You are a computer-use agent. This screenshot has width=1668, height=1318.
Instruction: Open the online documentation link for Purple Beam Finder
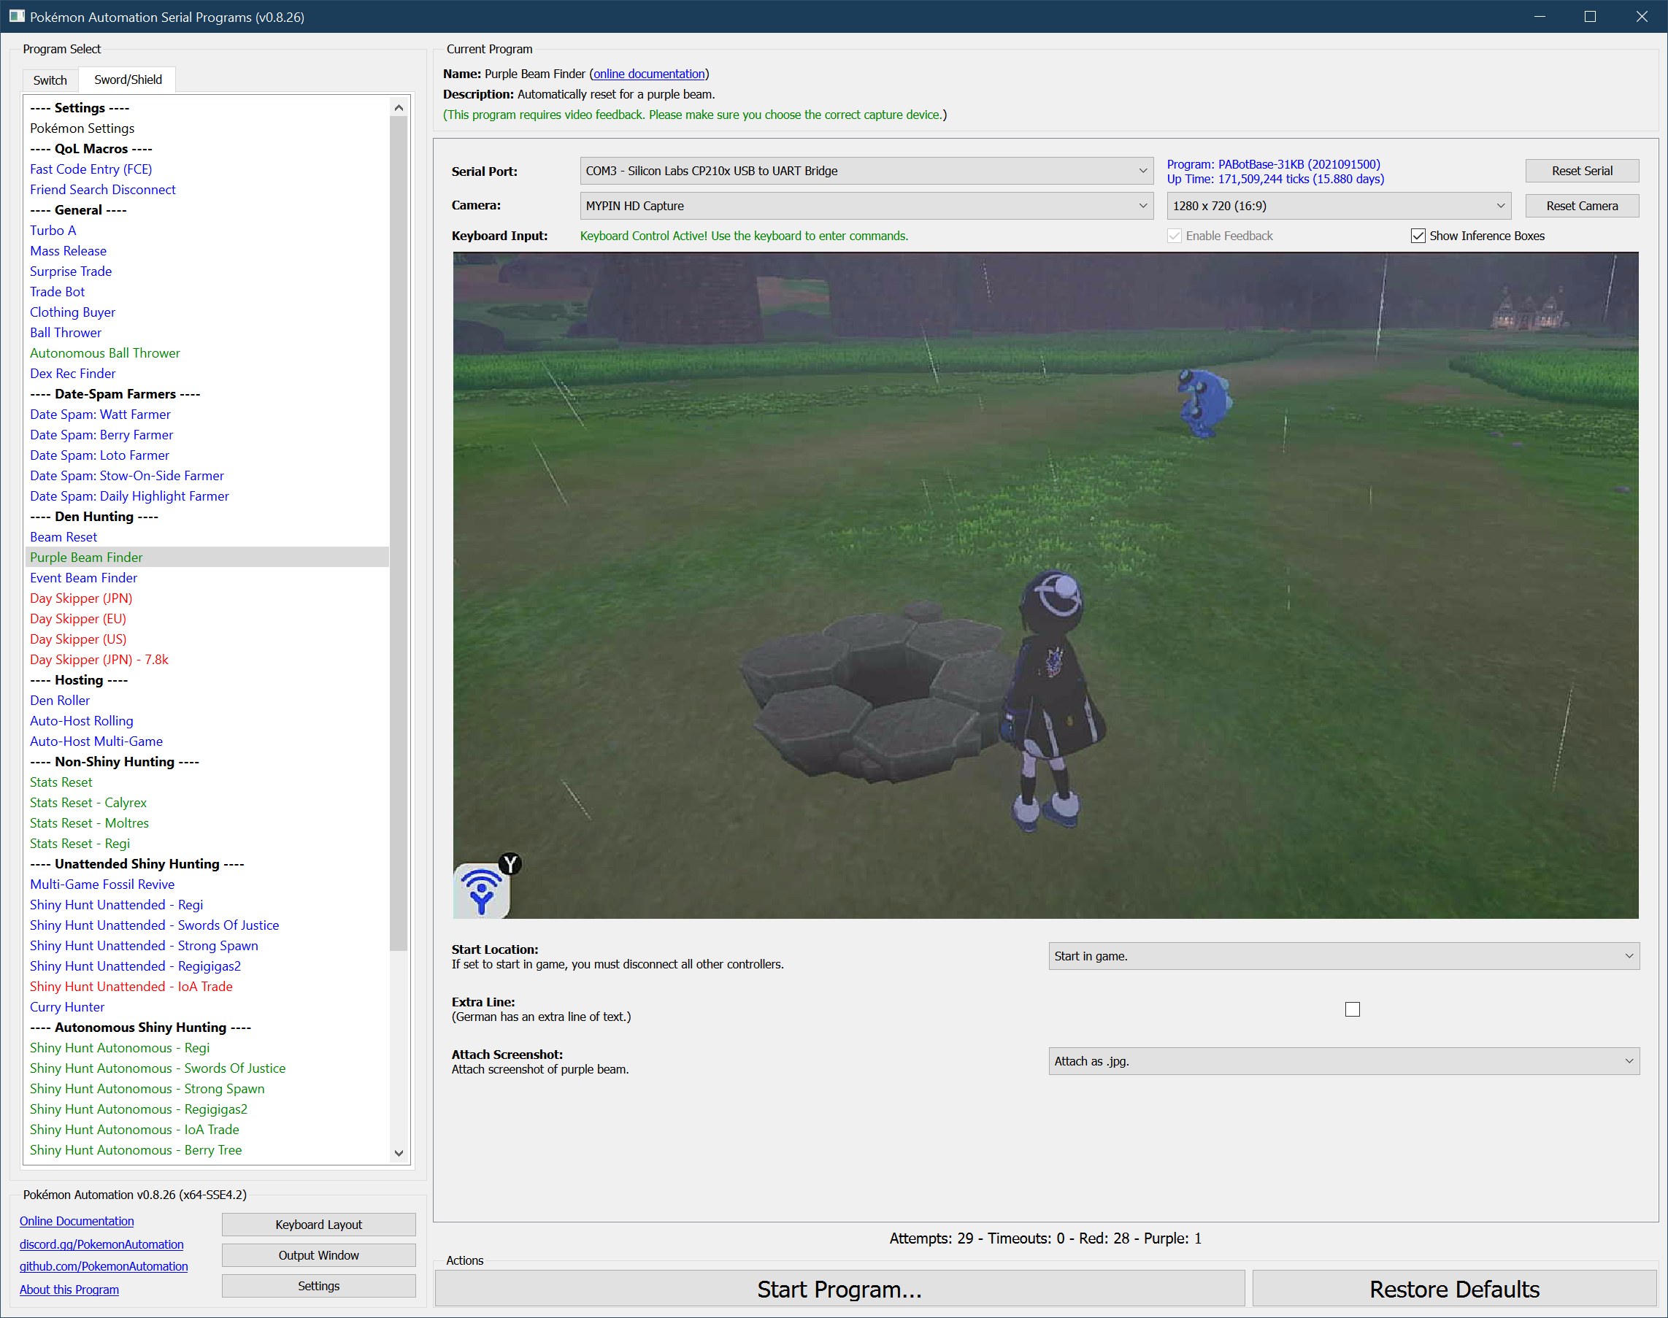click(x=648, y=74)
